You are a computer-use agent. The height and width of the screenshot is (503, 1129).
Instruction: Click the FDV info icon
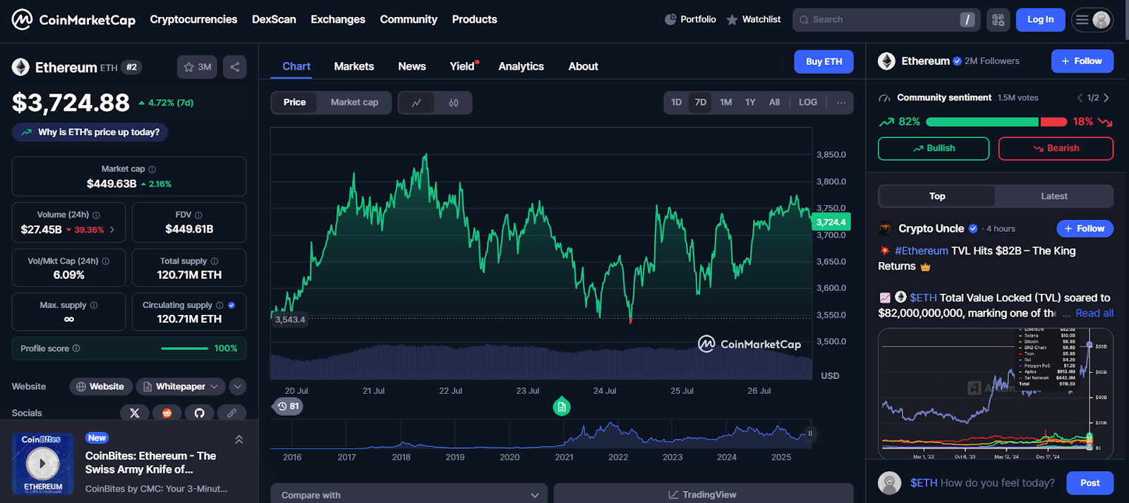198,215
